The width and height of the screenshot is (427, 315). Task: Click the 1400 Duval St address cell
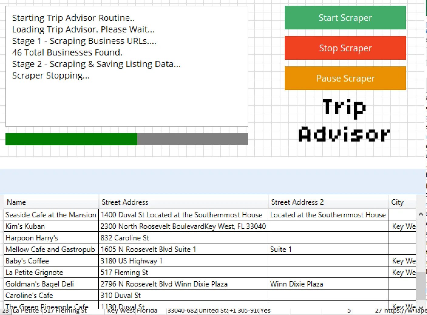pos(183,215)
